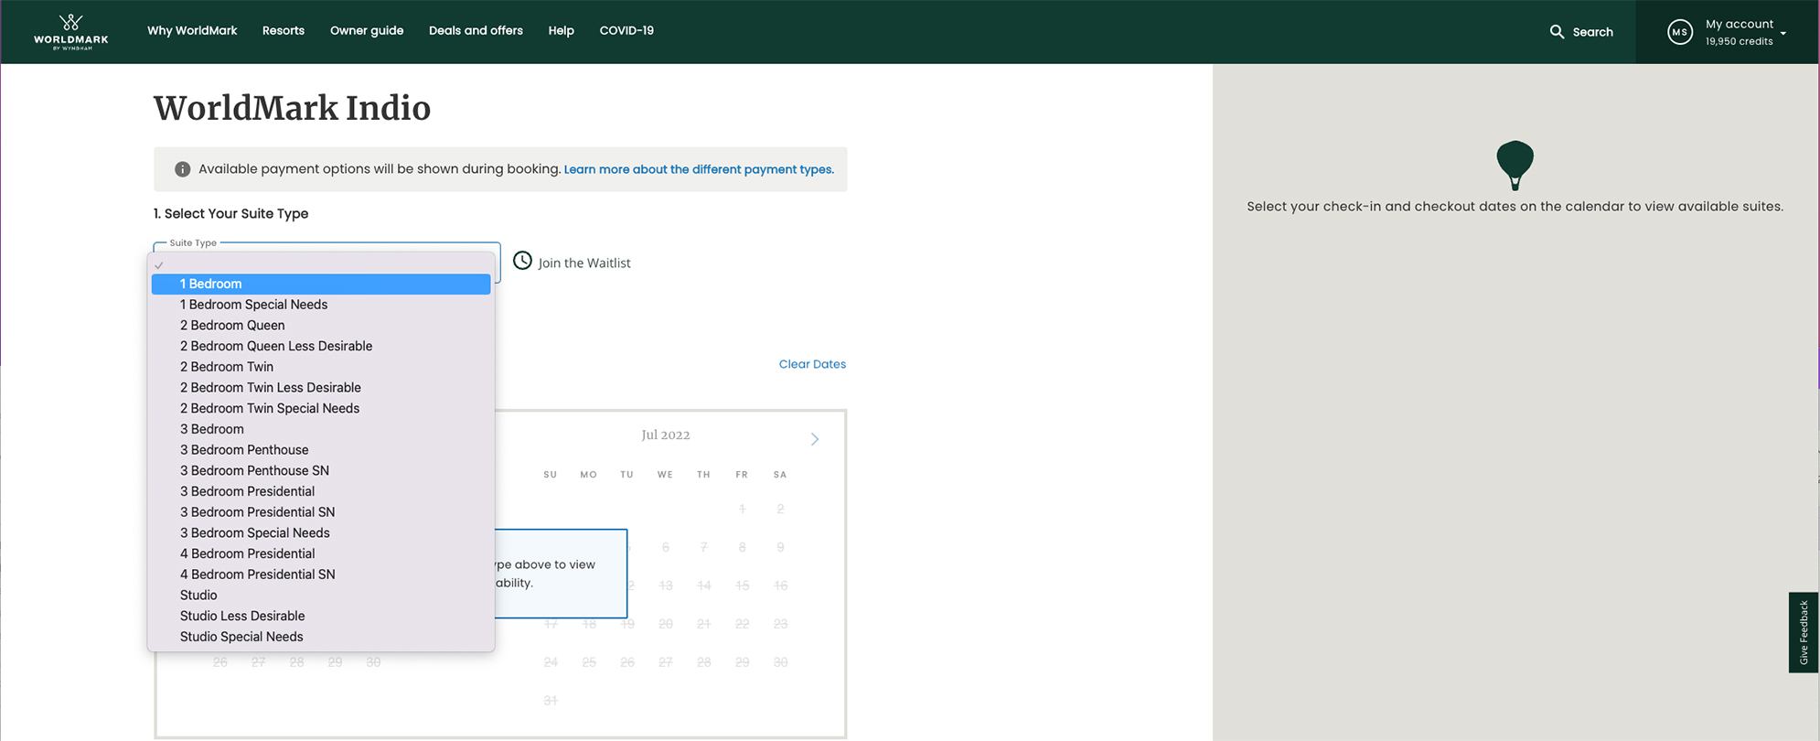Go to next month using calendar chevron

(815, 439)
